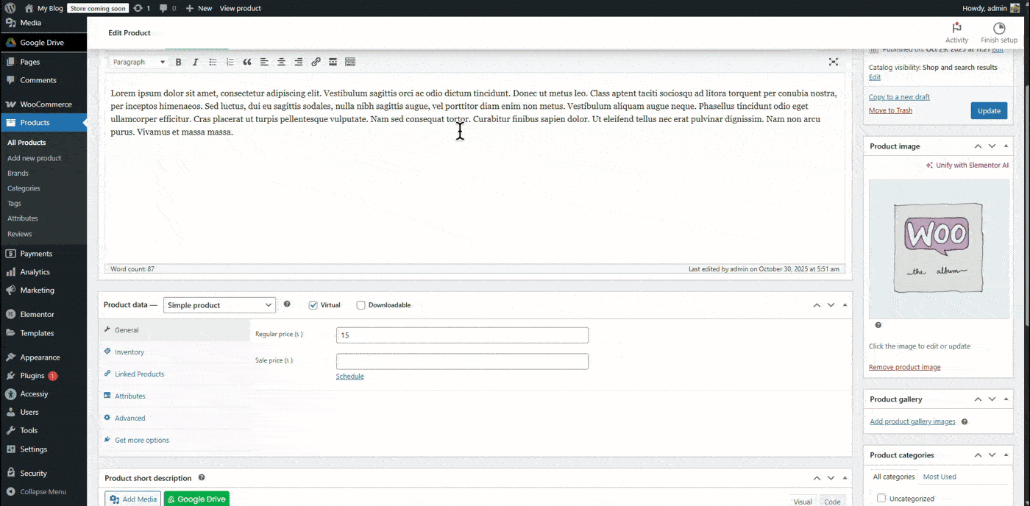Viewport: 1030px width, 506px height.
Task: Click the Update button
Action: pyautogui.click(x=989, y=111)
